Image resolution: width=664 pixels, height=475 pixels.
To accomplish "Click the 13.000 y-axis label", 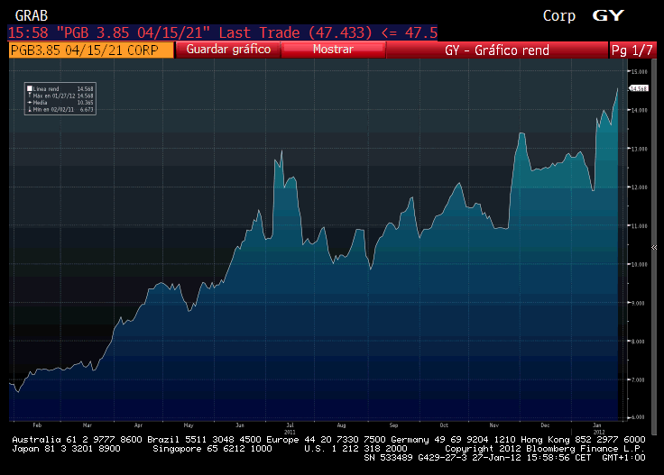I will [640, 149].
